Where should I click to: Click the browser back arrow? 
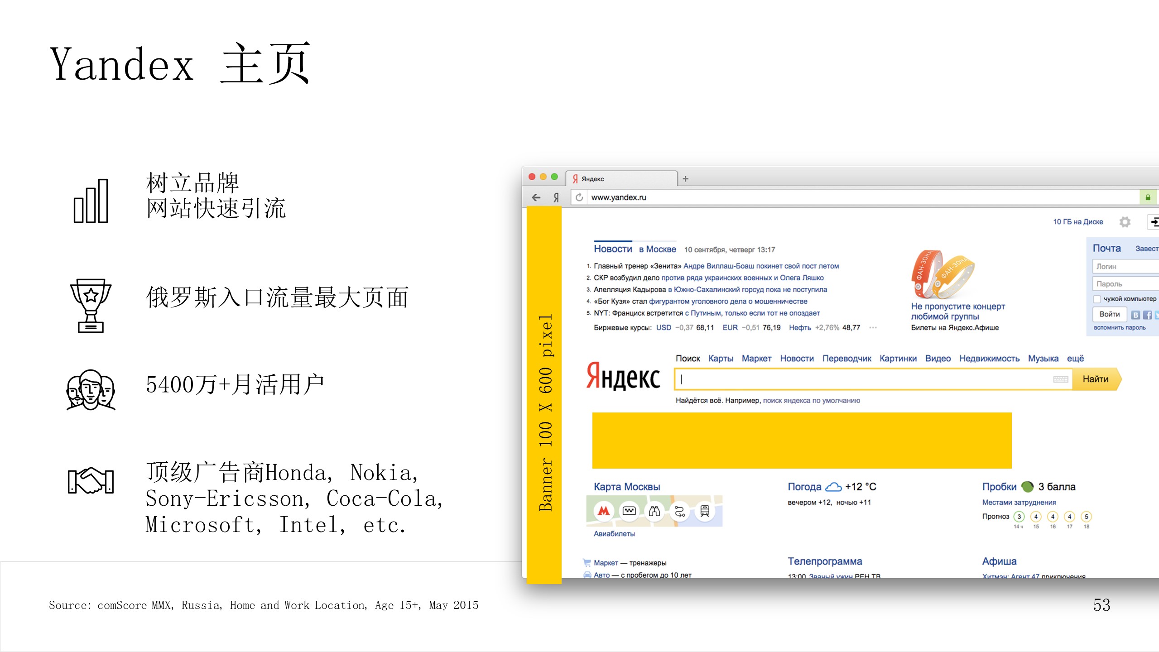coord(536,197)
